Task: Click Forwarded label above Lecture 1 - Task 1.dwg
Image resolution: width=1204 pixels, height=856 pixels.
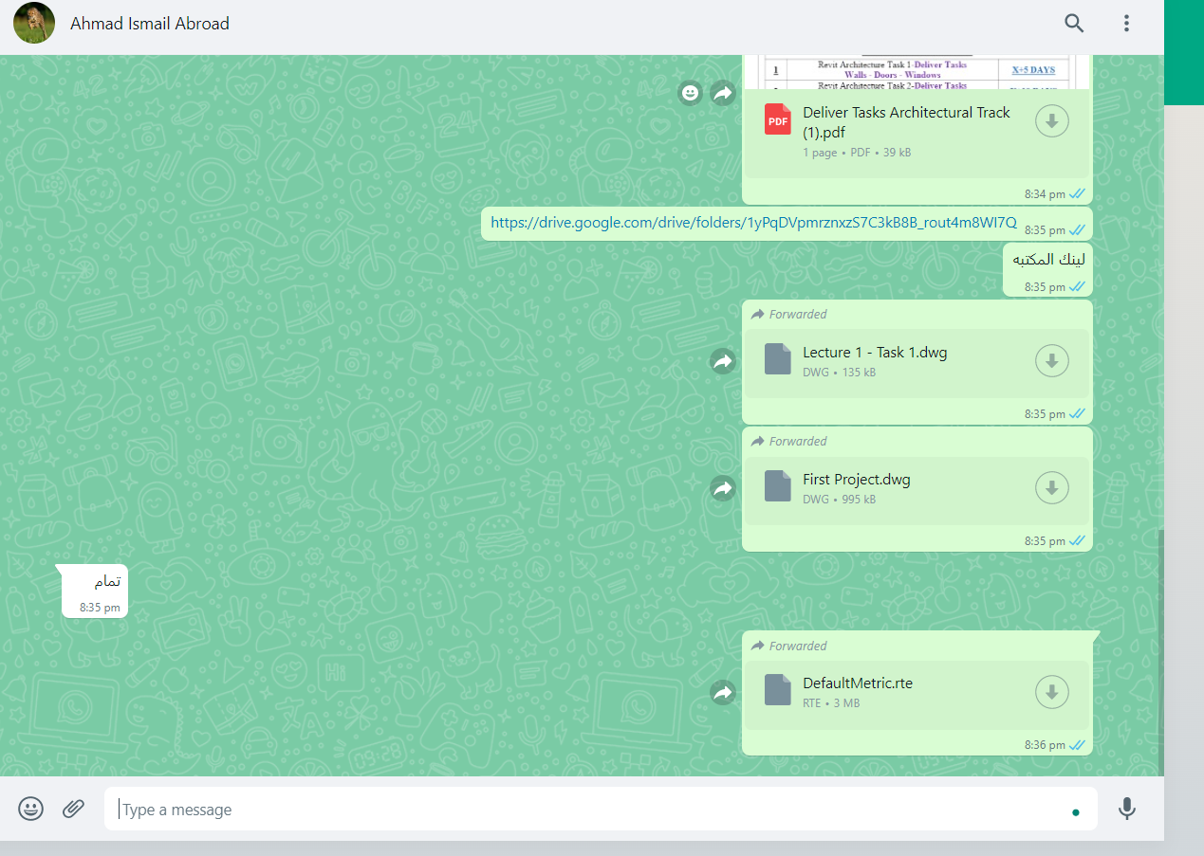Action: click(x=798, y=314)
